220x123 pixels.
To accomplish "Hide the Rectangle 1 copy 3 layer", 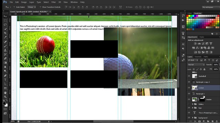I will [189, 82].
